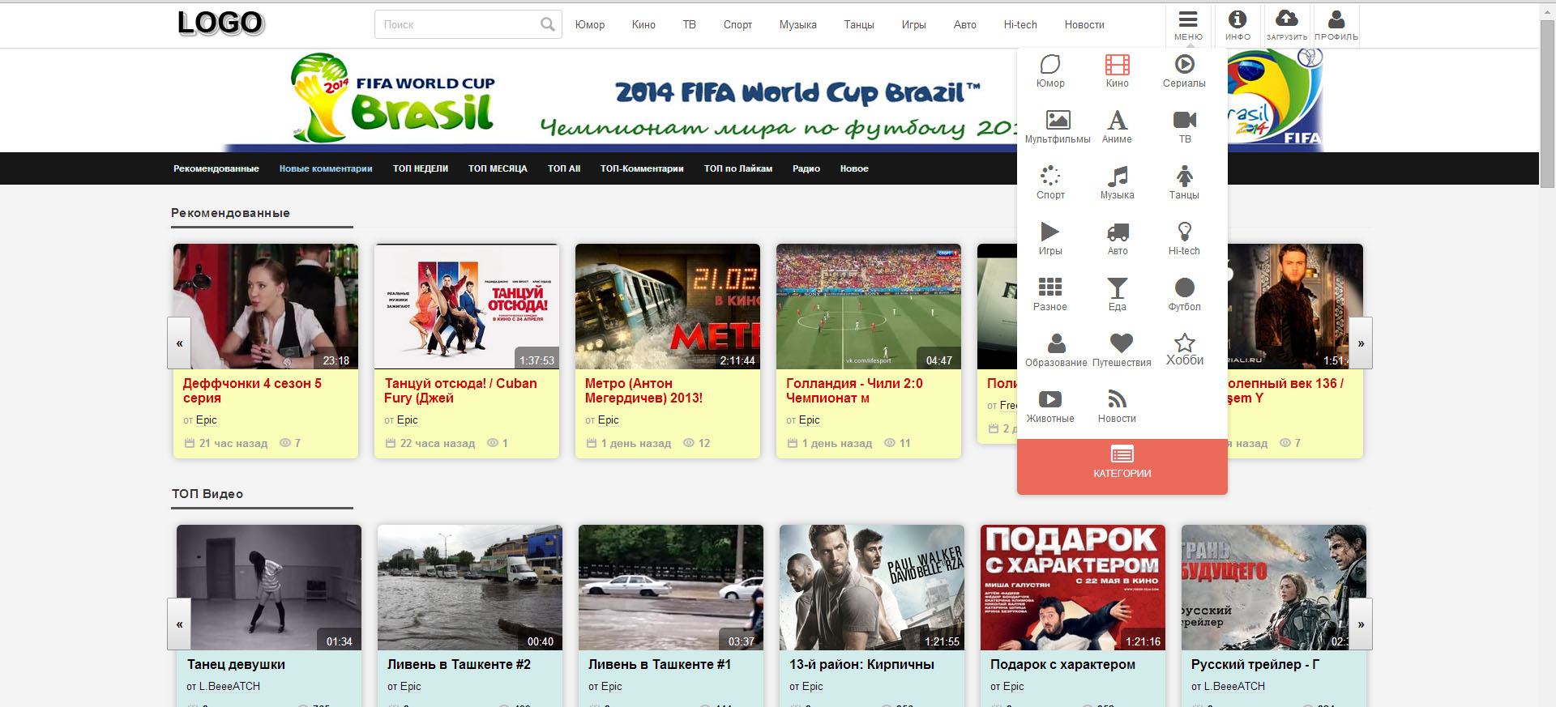This screenshot has width=1556, height=707.
Task: Open Авто in top navigation
Action: pos(965,24)
